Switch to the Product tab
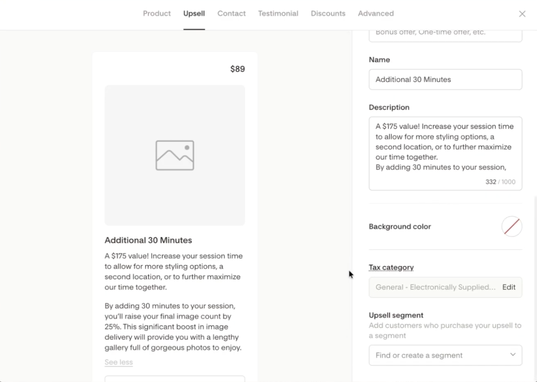 click(157, 14)
